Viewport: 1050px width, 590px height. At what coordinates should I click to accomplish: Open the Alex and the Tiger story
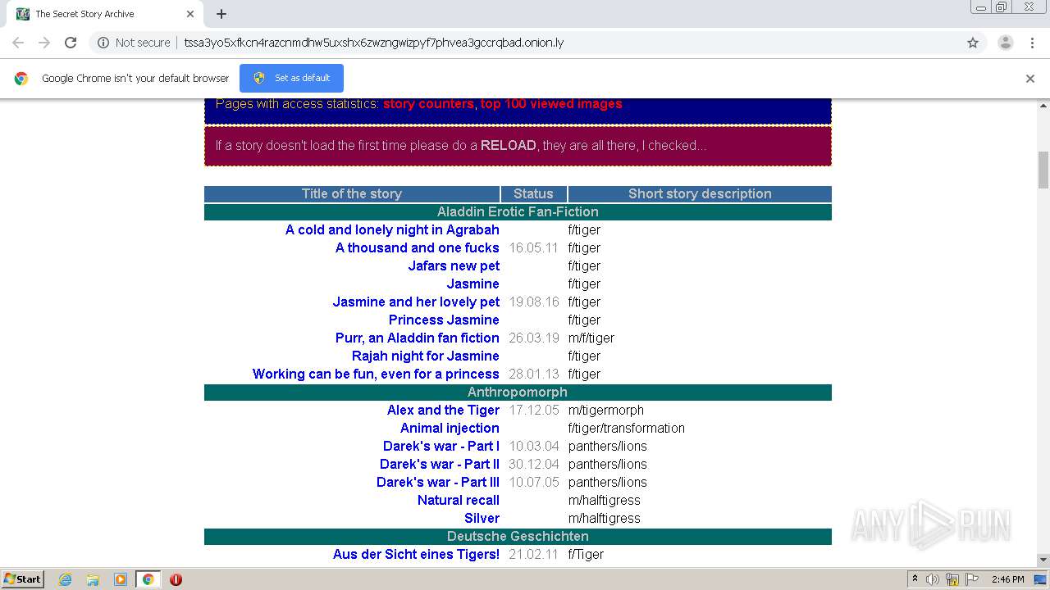(x=443, y=410)
